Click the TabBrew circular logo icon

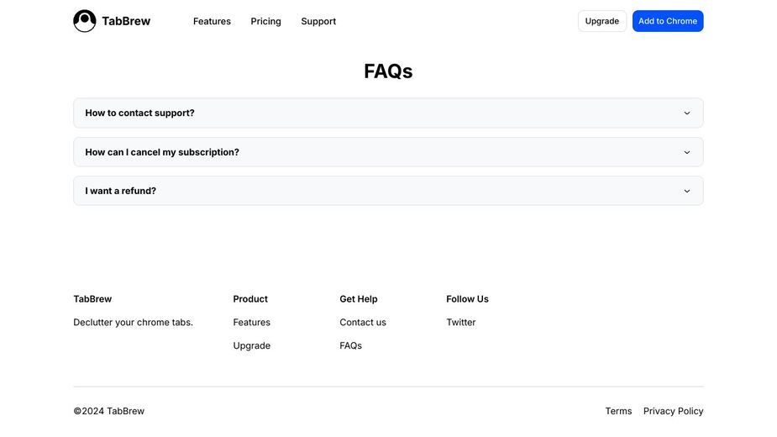[x=85, y=21]
